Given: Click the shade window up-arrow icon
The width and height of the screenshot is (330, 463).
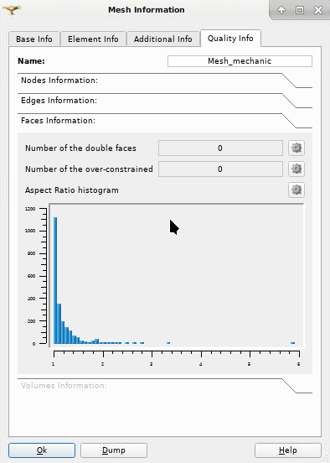Looking at the screenshot, I should (281, 10).
